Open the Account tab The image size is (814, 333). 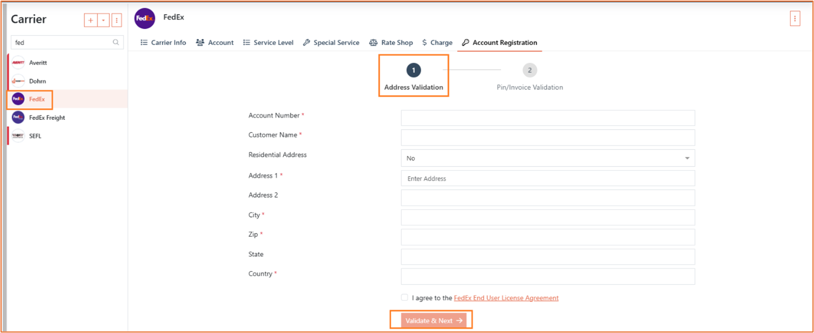(215, 43)
